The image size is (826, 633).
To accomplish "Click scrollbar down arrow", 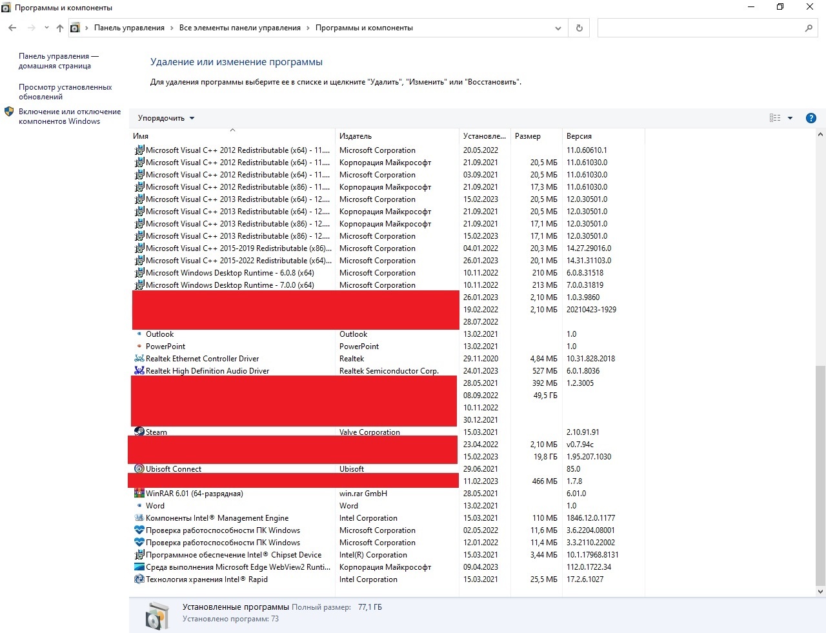I will [820, 591].
